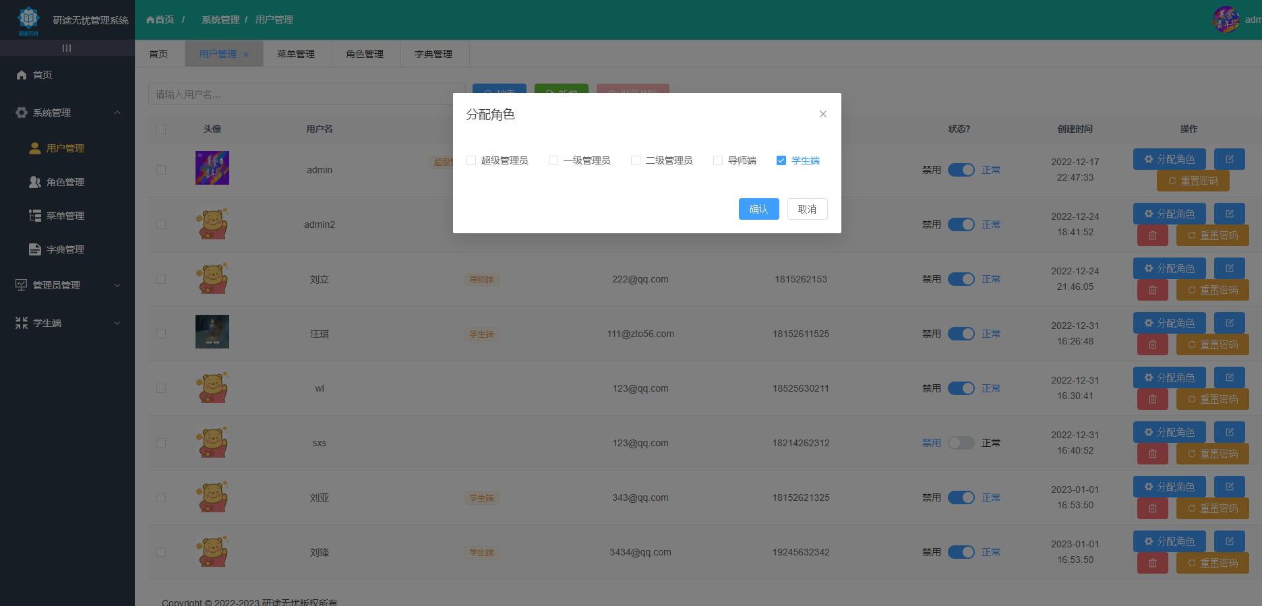Uncheck the 学生端 role checkbox

pos(781,160)
